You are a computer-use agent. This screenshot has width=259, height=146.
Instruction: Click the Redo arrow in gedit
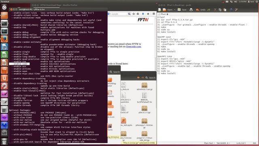209,10
